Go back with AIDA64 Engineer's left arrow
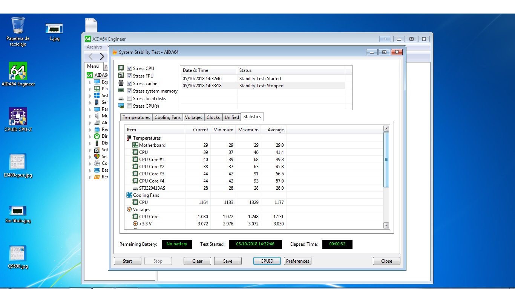This screenshot has width=515, height=289. click(x=90, y=57)
